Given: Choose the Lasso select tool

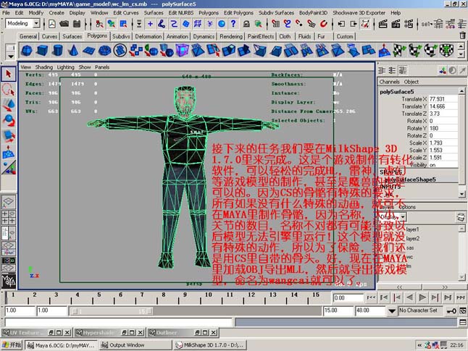Looking at the screenshot, I should pyautogui.click(x=9, y=90).
